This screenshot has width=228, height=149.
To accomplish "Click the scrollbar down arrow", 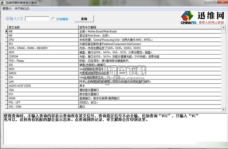I will [x=223, y=109].
